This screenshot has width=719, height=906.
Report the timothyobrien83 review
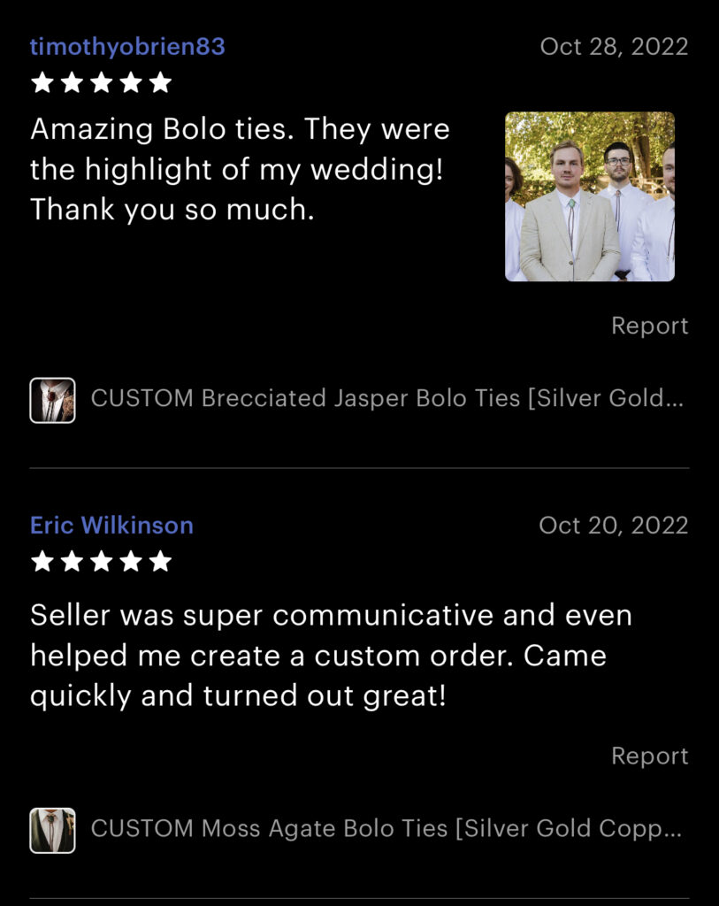pyautogui.click(x=650, y=326)
